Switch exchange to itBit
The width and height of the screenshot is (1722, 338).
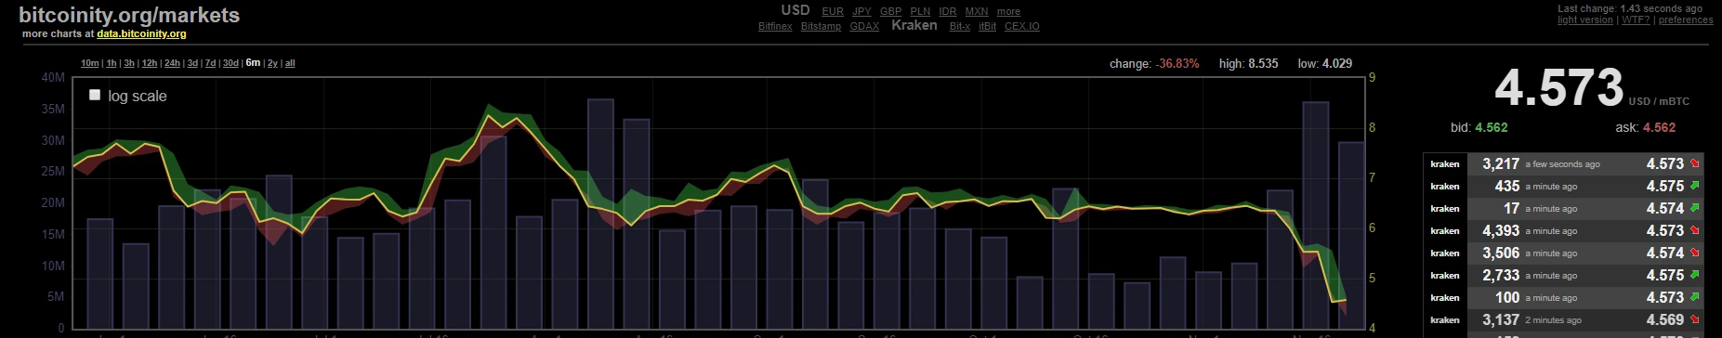pos(987,27)
